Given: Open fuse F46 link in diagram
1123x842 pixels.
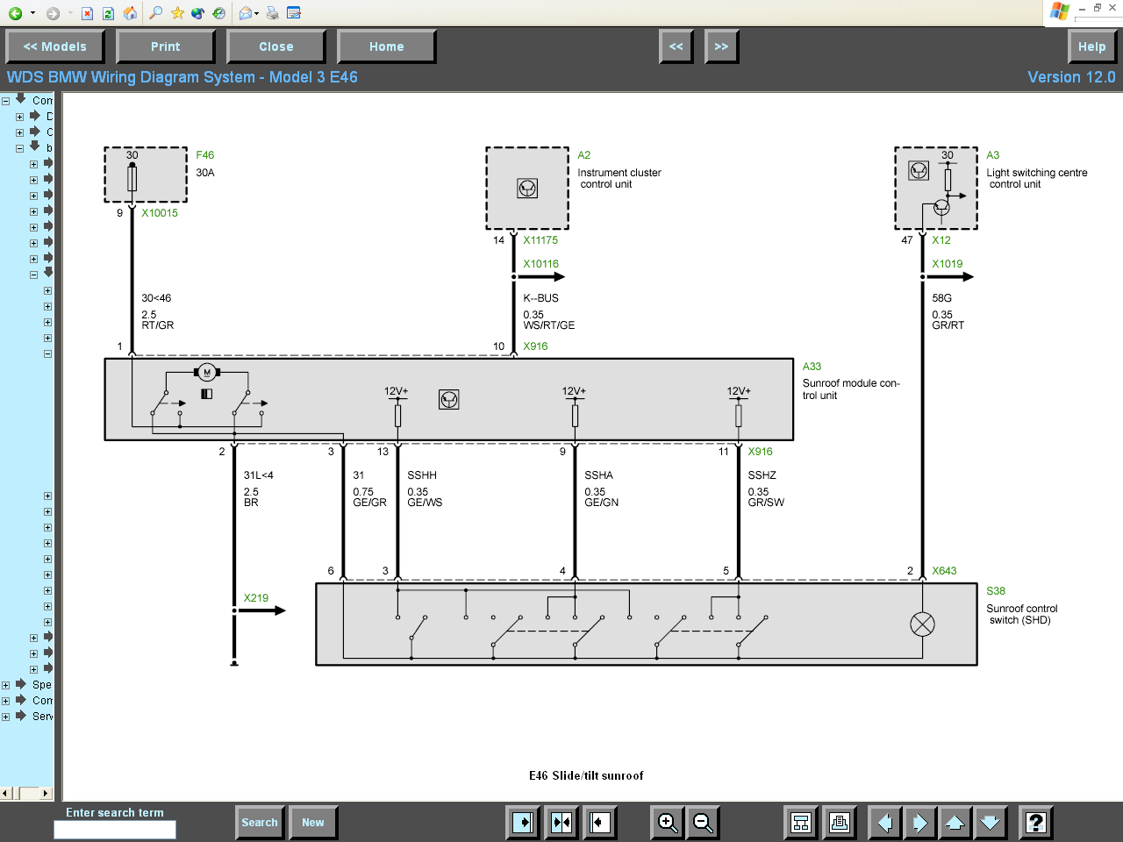Looking at the screenshot, I should [x=205, y=155].
